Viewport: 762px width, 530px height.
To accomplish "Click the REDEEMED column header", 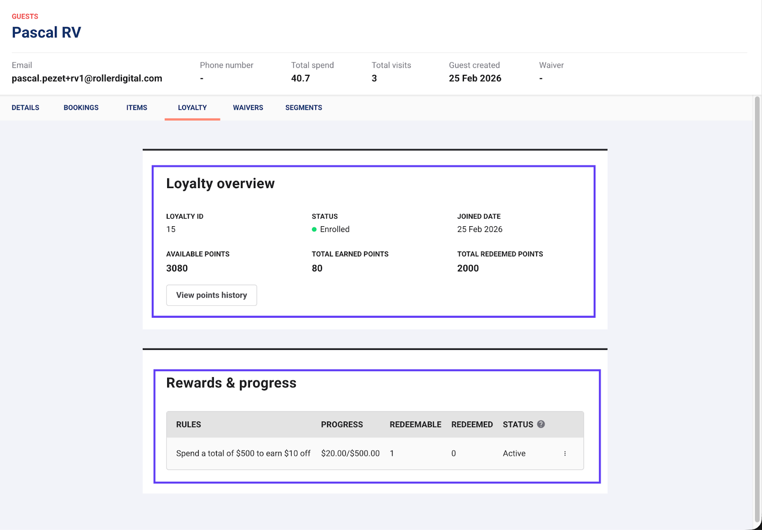I will (x=472, y=424).
